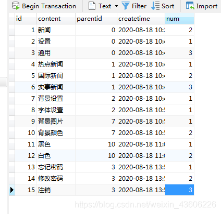Click the createtime cell in the 忘记密码 row

[141, 167]
